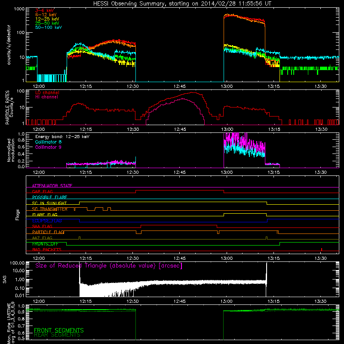Click the AAZ_FLAG label
Image resolution: width=344 pixels, height=344 pixels.
(x=42, y=238)
